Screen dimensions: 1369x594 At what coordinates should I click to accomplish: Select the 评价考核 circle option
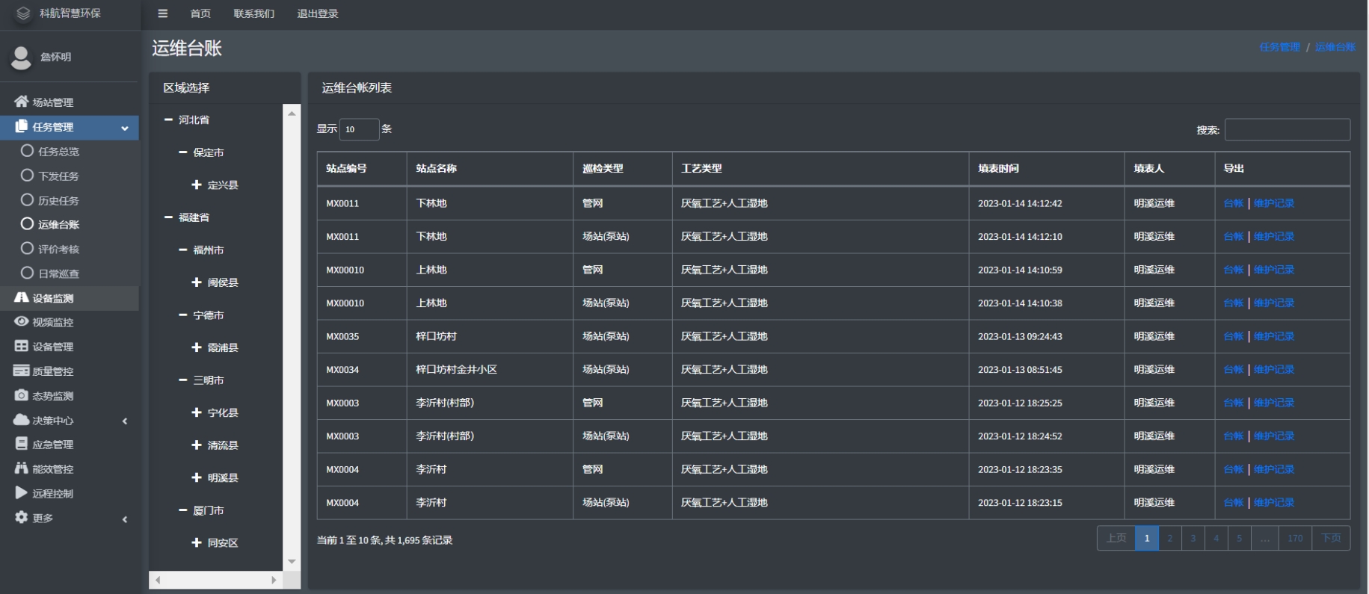click(27, 249)
